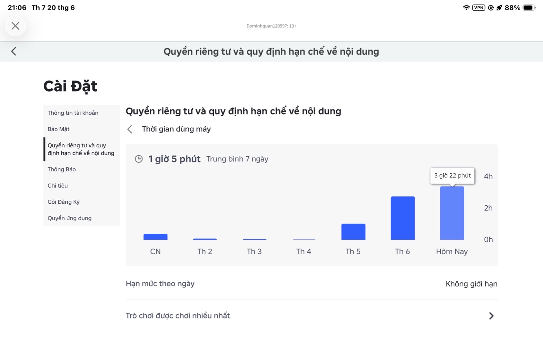
Task: Tap the Th 4 day label
Action: pos(303,252)
